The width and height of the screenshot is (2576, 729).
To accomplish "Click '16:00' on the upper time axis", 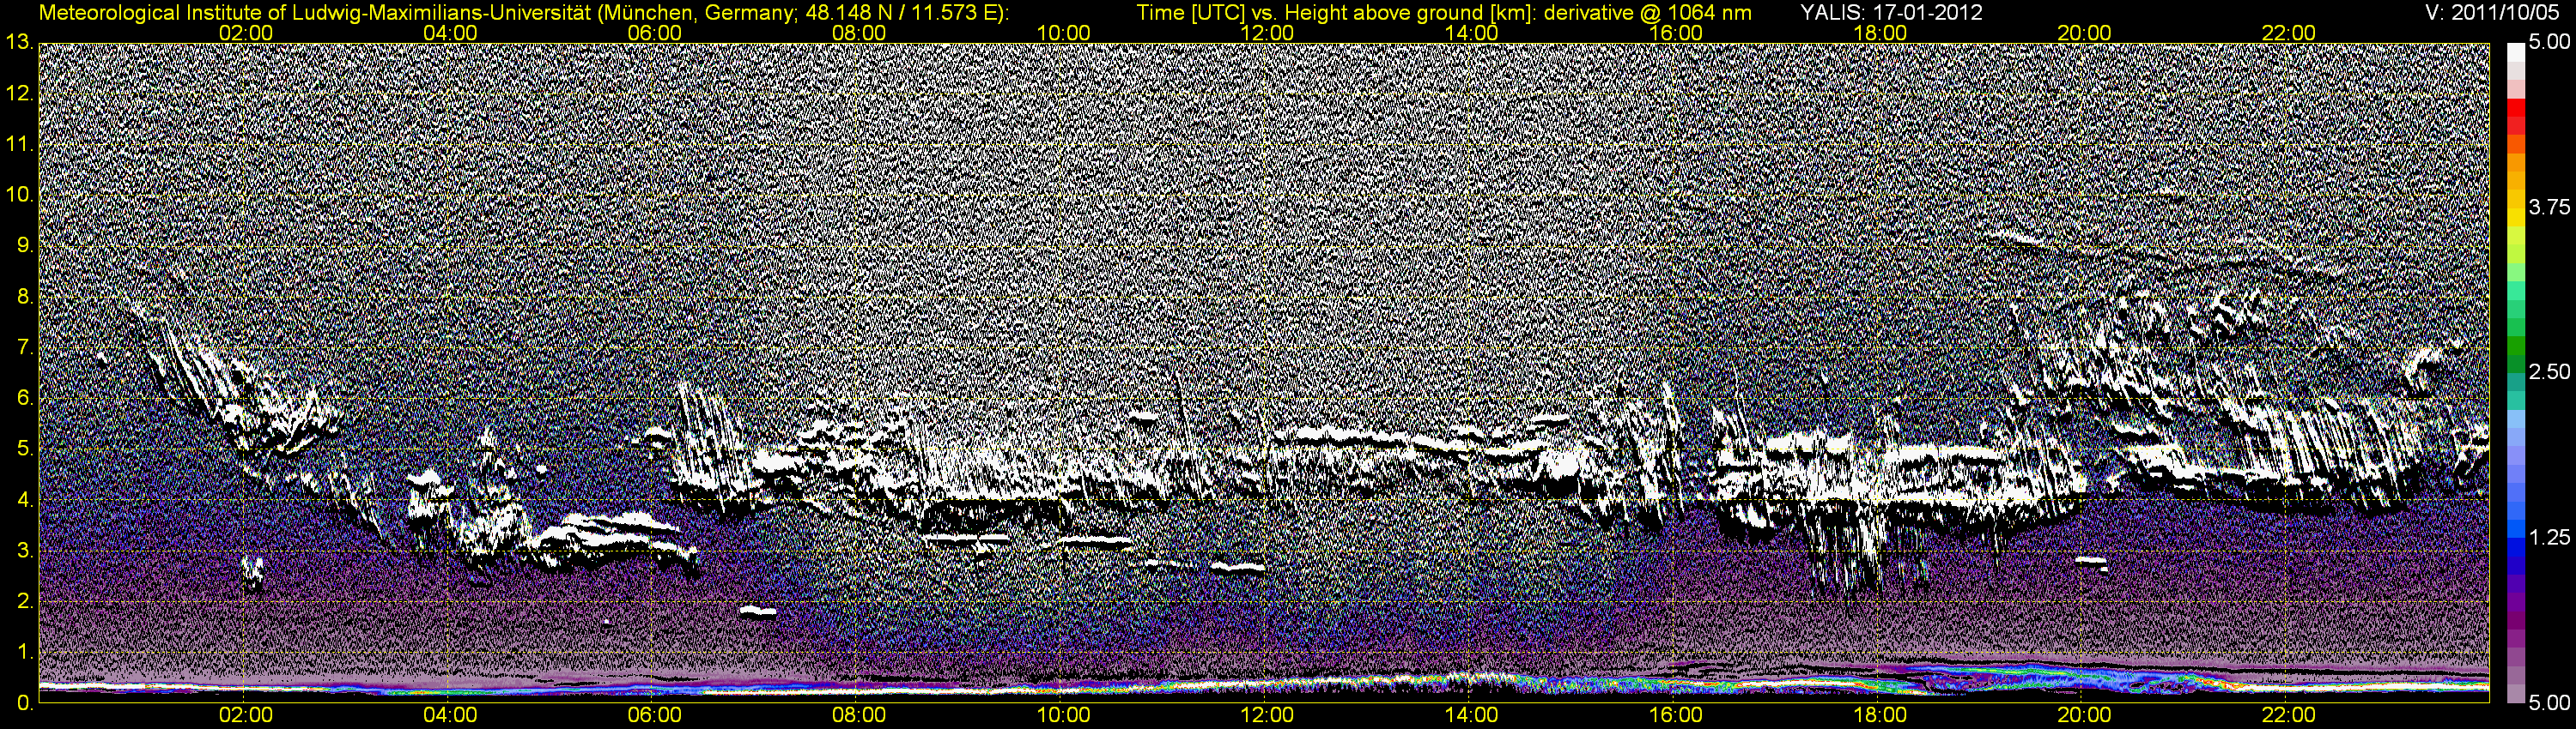I will click(1676, 33).
